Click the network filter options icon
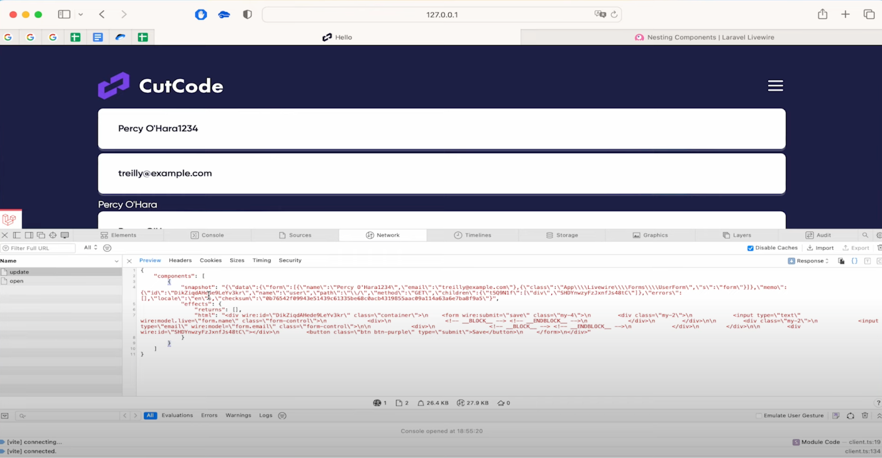This screenshot has width=882, height=458. point(107,248)
